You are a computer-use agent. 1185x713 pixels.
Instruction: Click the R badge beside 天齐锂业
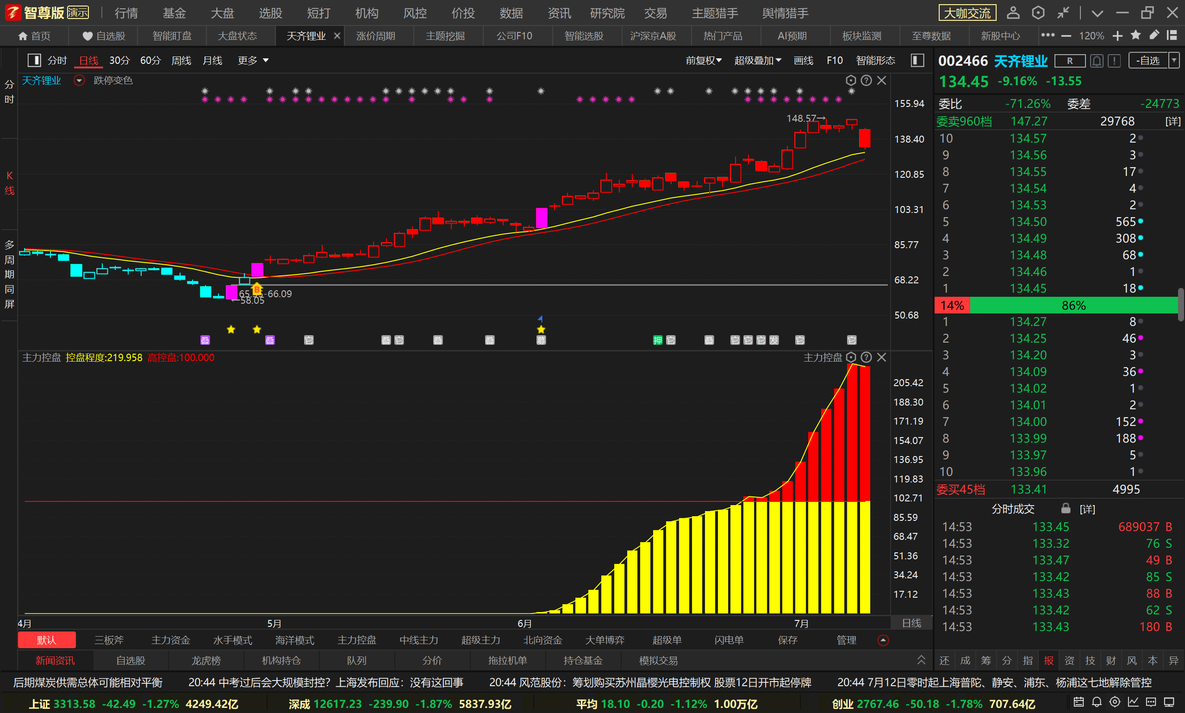1070,61
